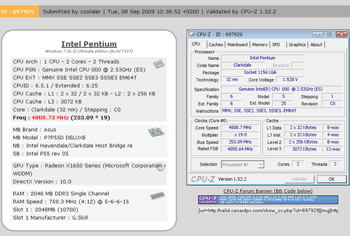350x236 pixels.
Task: Click the DirectX Version : 10.0 line
Action: pyautogui.click(x=42, y=181)
